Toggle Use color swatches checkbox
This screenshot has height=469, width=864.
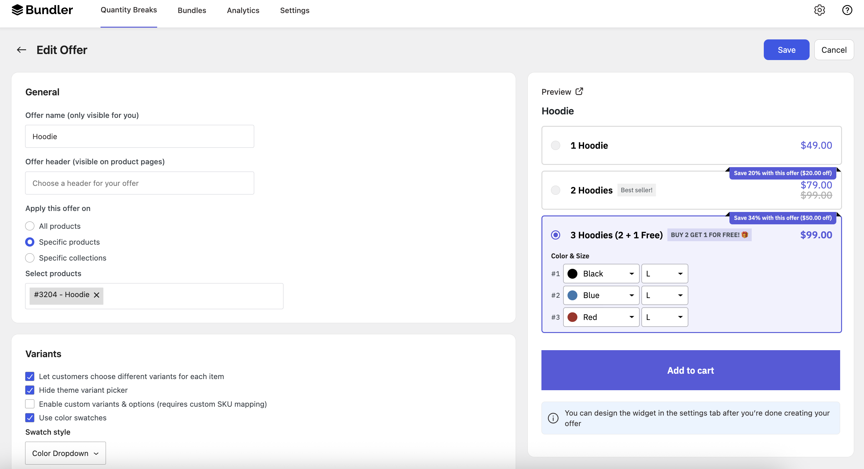point(30,418)
